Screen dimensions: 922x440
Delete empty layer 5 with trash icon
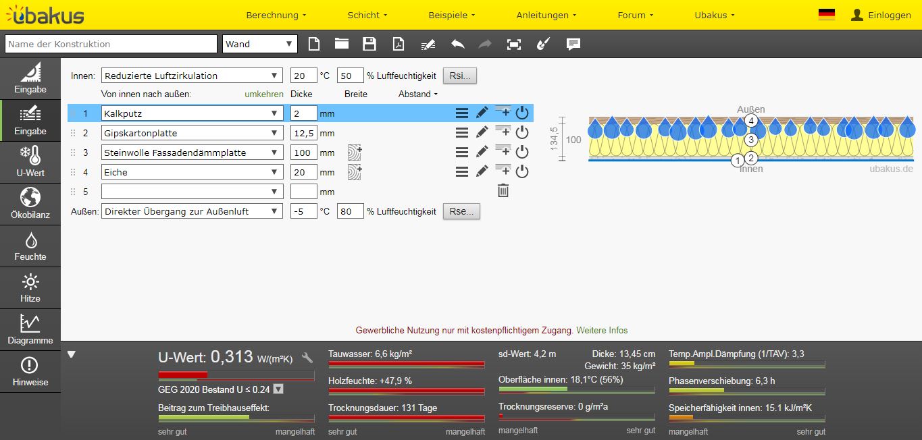[503, 191]
